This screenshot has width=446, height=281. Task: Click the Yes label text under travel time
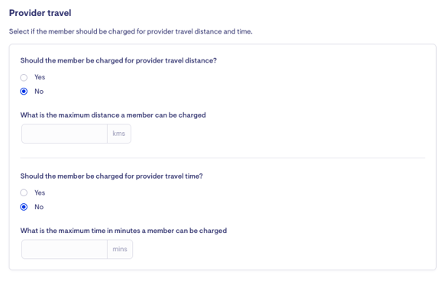(40, 192)
